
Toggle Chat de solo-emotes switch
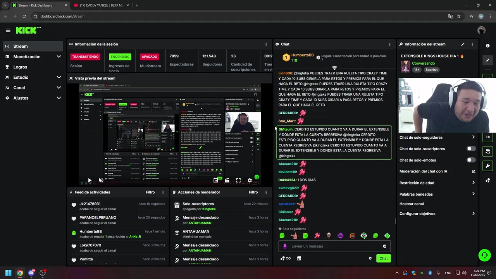(x=471, y=160)
